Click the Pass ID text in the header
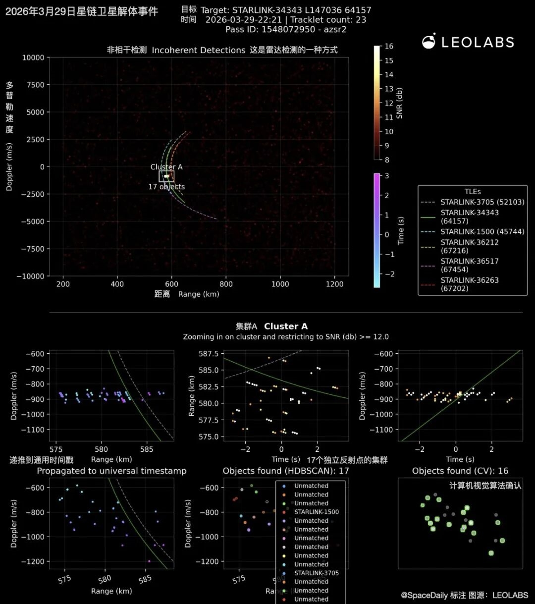 pyautogui.click(x=286, y=29)
